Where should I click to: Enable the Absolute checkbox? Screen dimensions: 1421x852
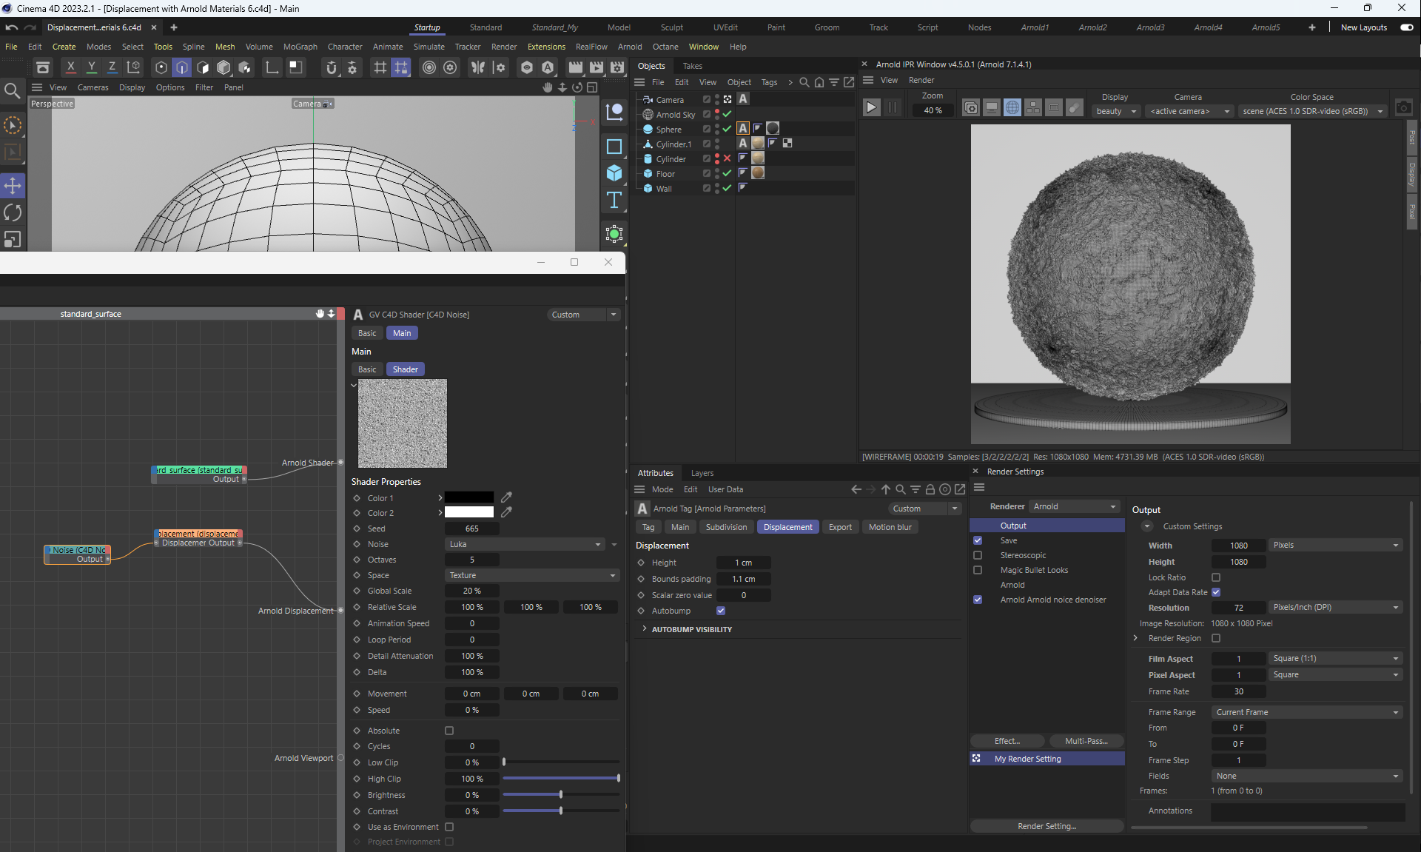click(x=449, y=731)
